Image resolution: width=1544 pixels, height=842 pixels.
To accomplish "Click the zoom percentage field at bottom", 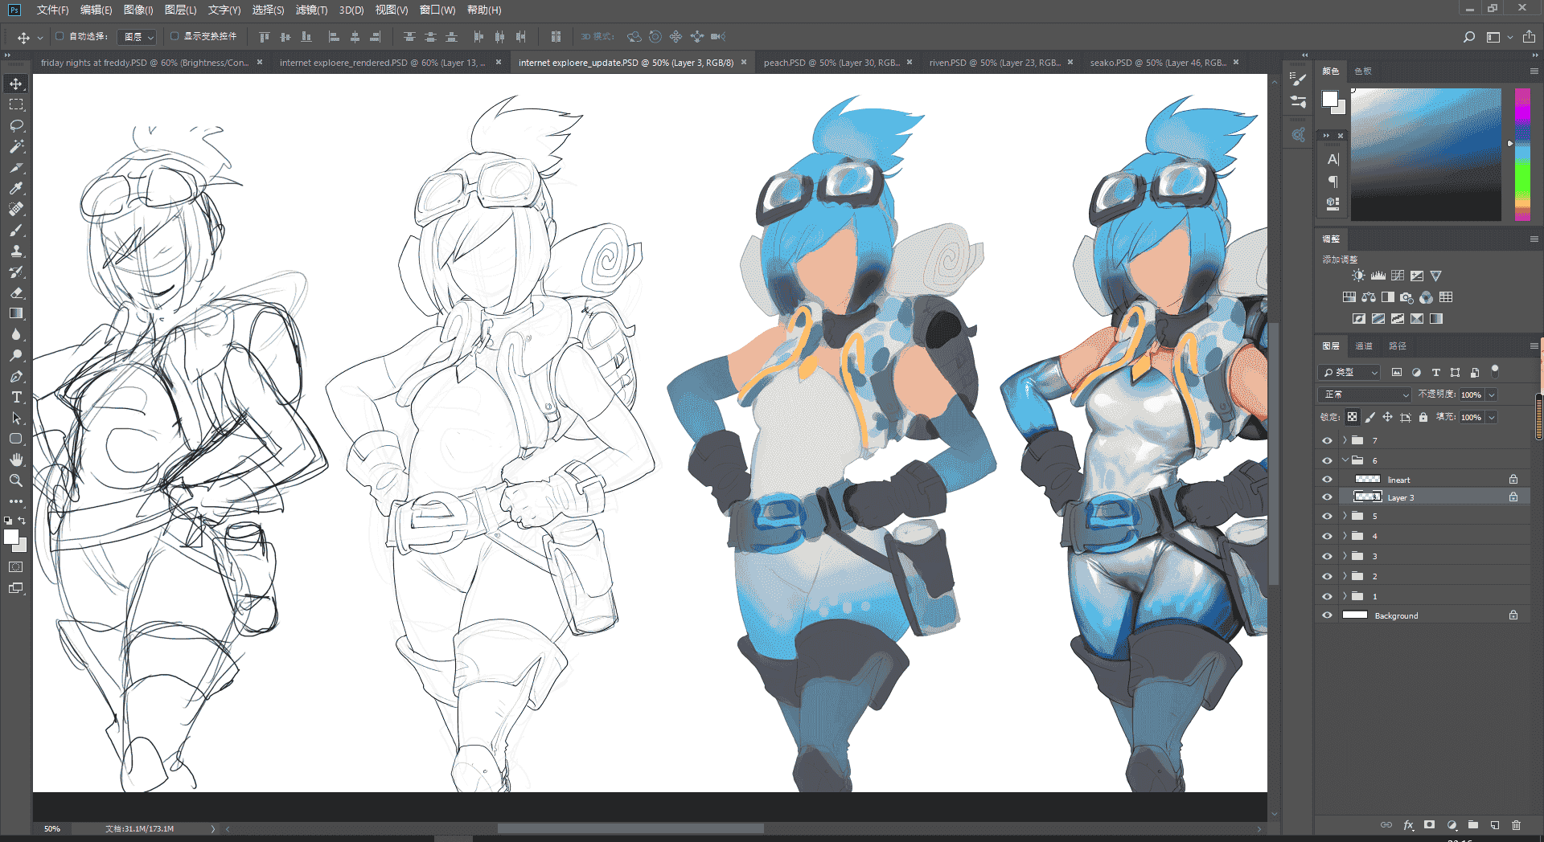I will point(52,828).
